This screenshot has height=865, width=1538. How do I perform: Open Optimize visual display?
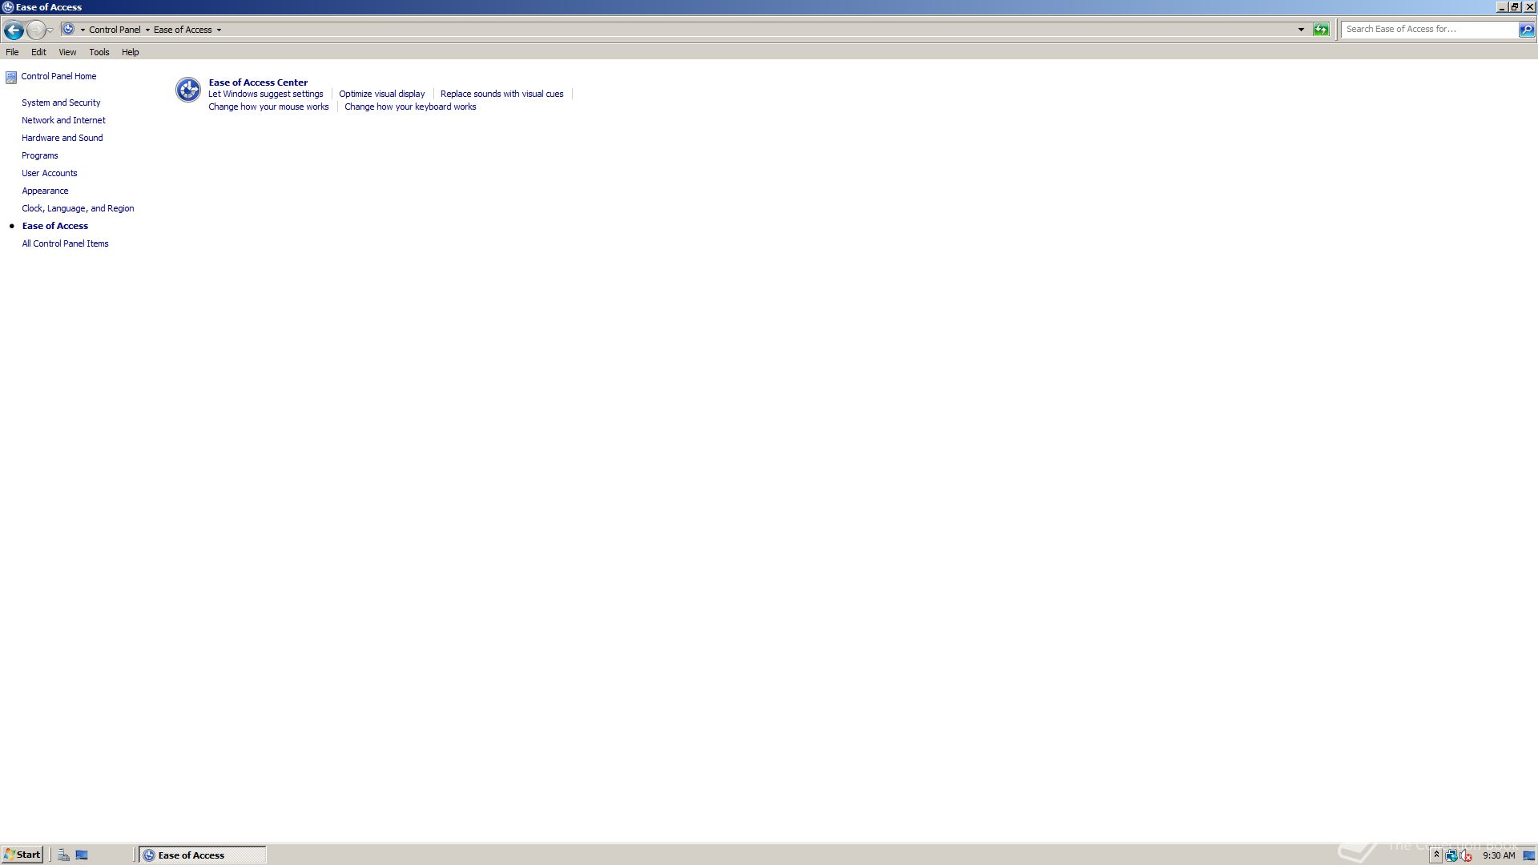[x=381, y=94]
